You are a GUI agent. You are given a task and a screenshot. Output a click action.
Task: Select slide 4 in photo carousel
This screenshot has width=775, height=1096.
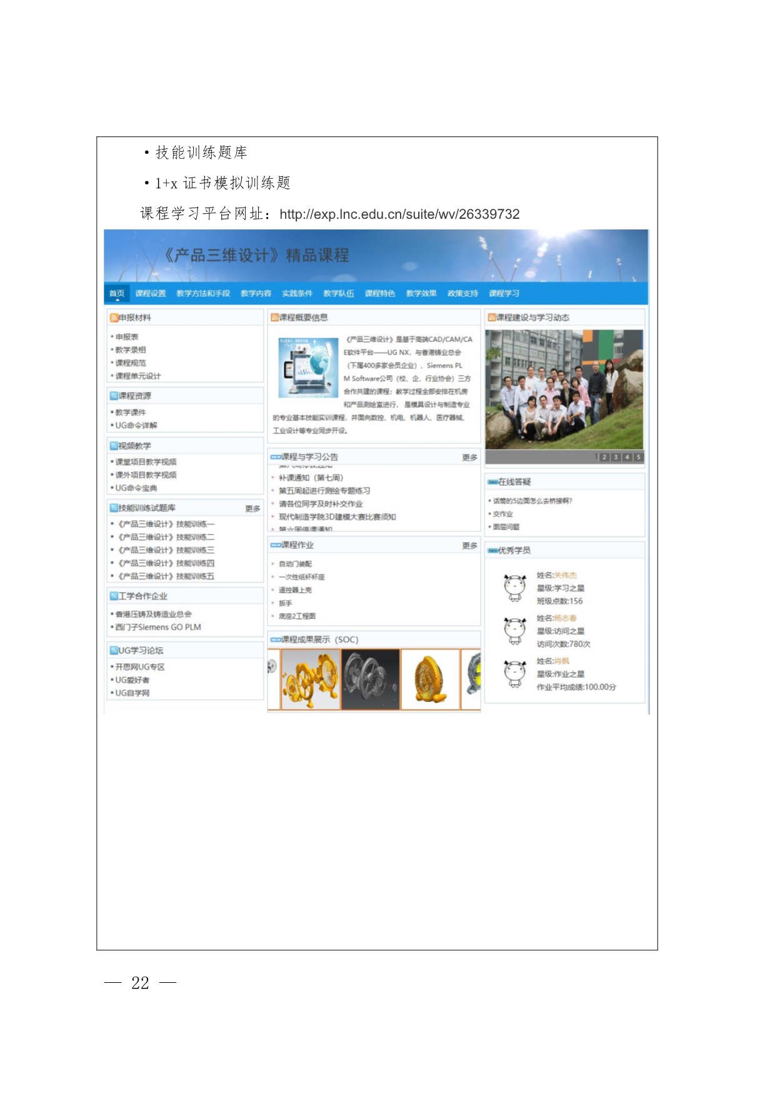(x=627, y=457)
